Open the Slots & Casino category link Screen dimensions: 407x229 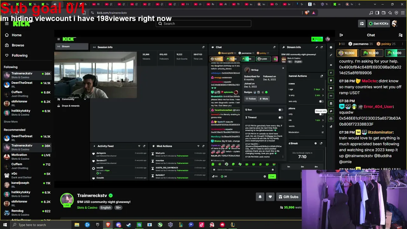pyautogui.click(x=87, y=208)
